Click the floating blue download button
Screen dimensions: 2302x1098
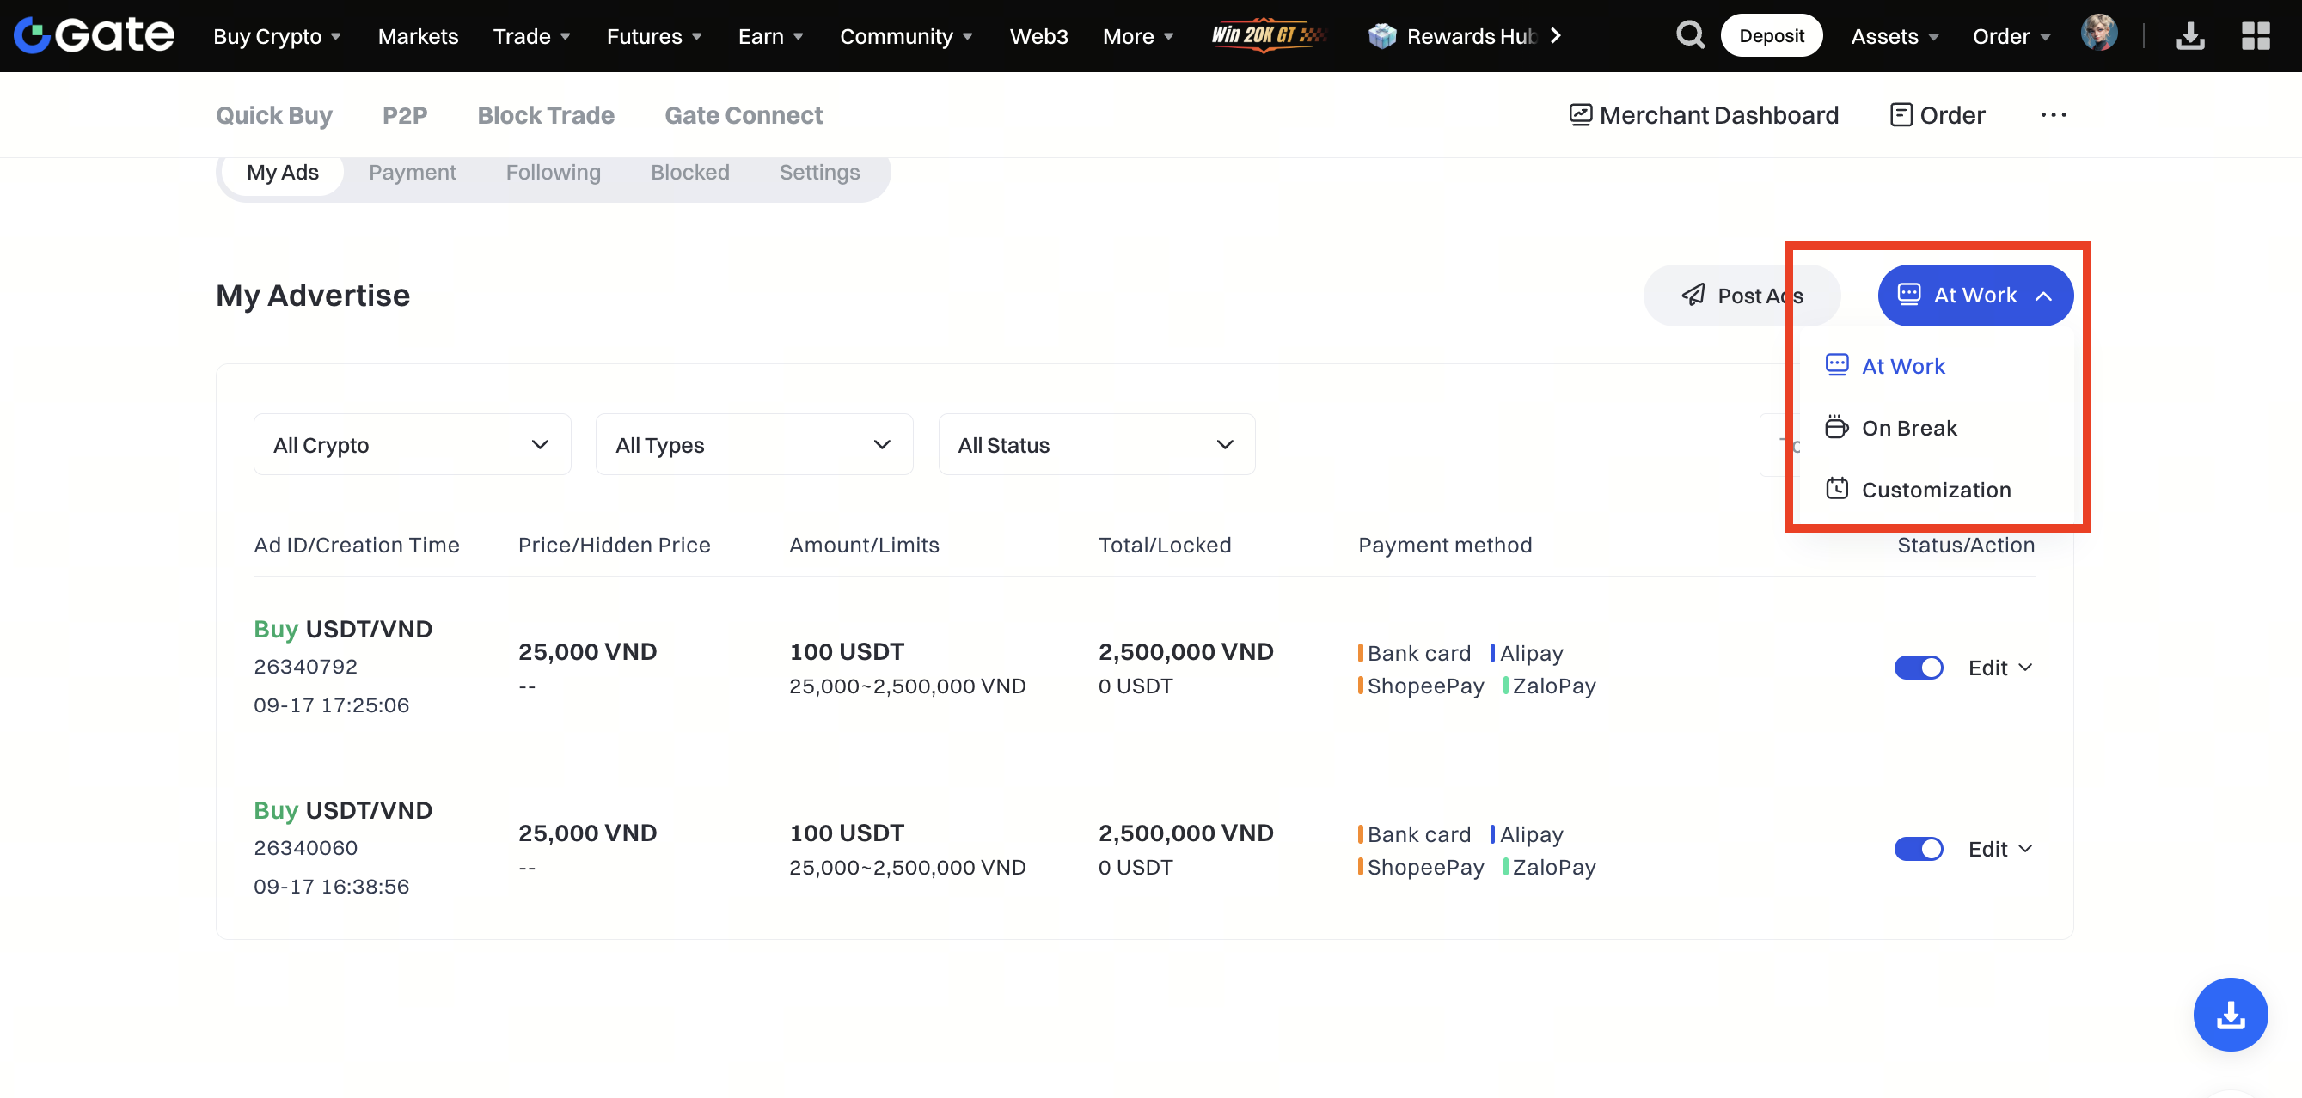click(x=2230, y=1014)
